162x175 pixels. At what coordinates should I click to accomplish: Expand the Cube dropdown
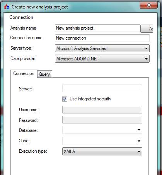click(102, 141)
